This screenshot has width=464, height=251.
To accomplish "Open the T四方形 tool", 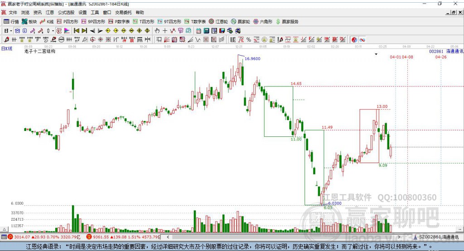I will [x=144, y=22].
